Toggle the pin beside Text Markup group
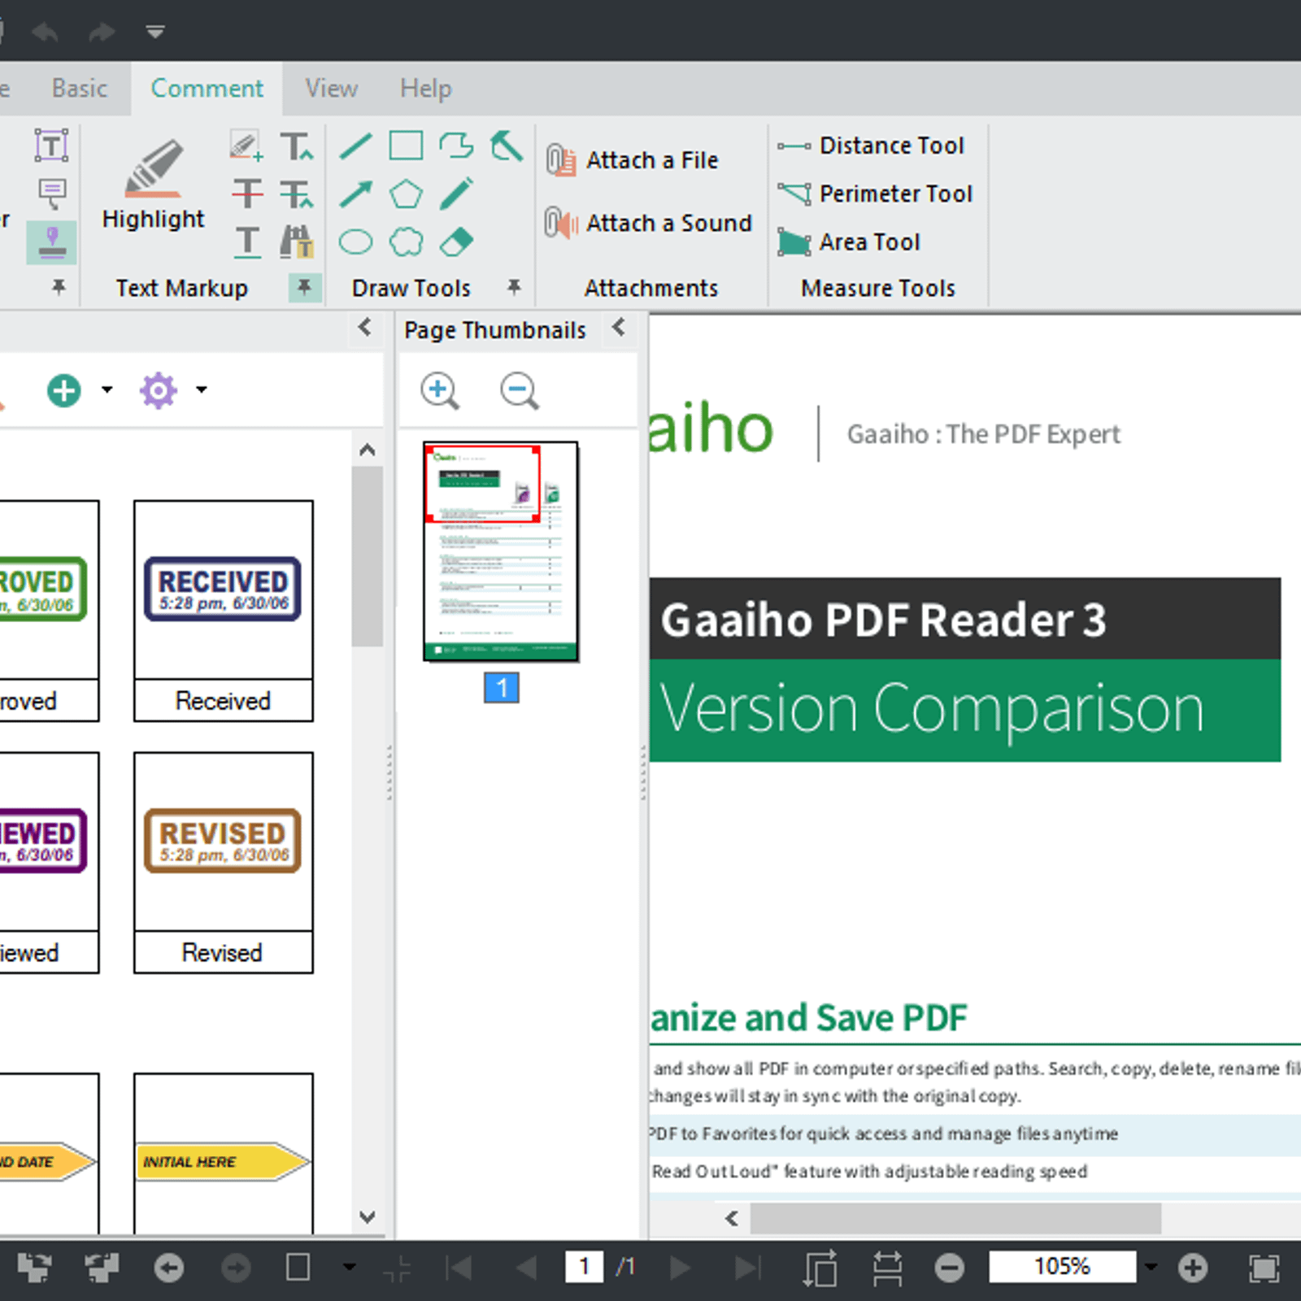The image size is (1301, 1301). (304, 287)
